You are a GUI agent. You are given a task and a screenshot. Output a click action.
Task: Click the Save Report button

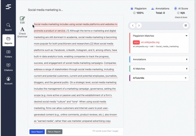pos(37,132)
